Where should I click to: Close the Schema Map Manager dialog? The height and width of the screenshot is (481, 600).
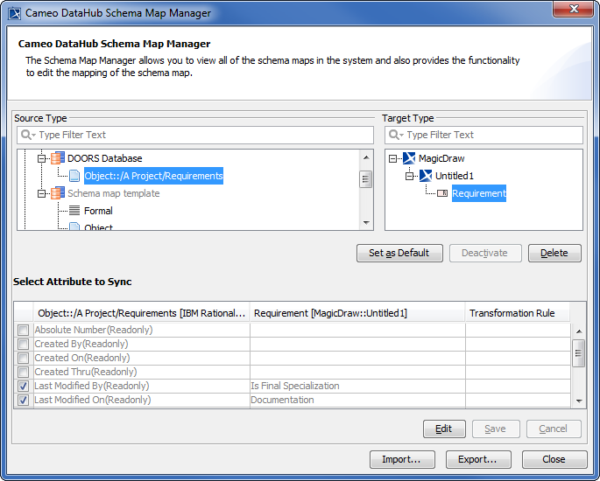(554, 459)
